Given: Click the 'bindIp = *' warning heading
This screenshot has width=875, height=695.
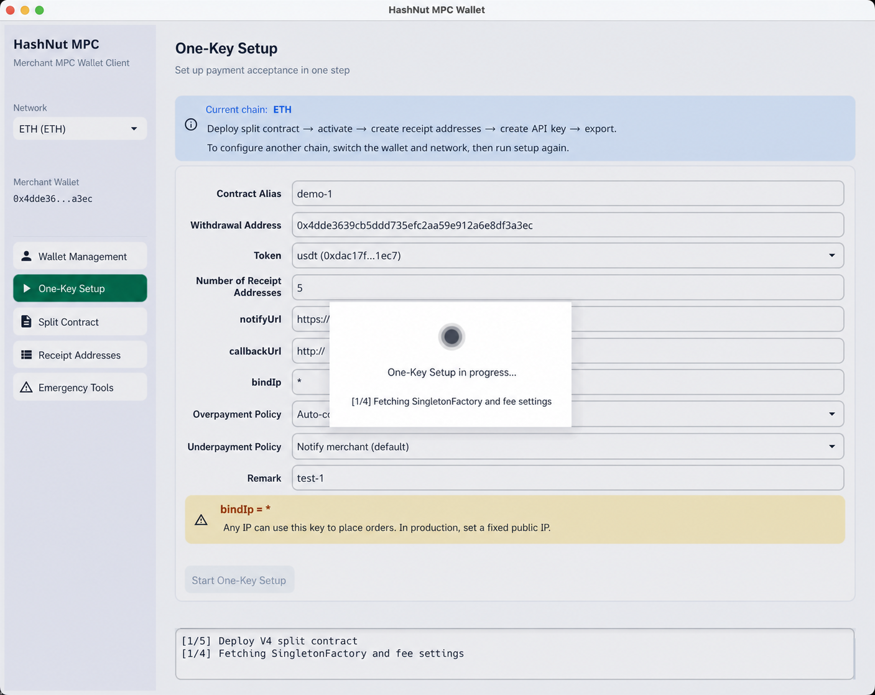Looking at the screenshot, I should coord(245,509).
